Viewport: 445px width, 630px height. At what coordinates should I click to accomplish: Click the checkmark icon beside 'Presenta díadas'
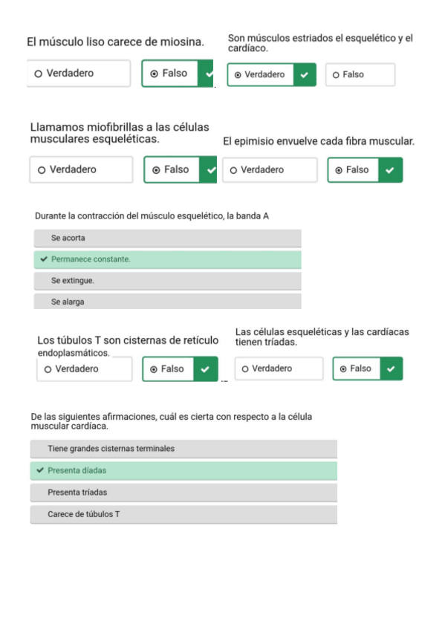click(39, 470)
